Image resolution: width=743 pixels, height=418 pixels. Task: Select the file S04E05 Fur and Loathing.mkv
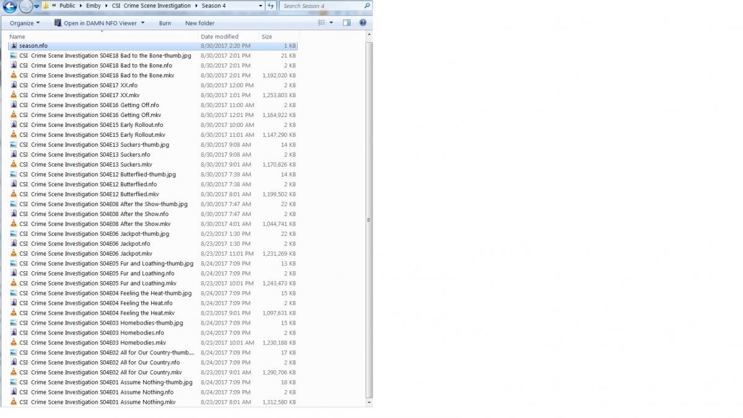(x=98, y=284)
